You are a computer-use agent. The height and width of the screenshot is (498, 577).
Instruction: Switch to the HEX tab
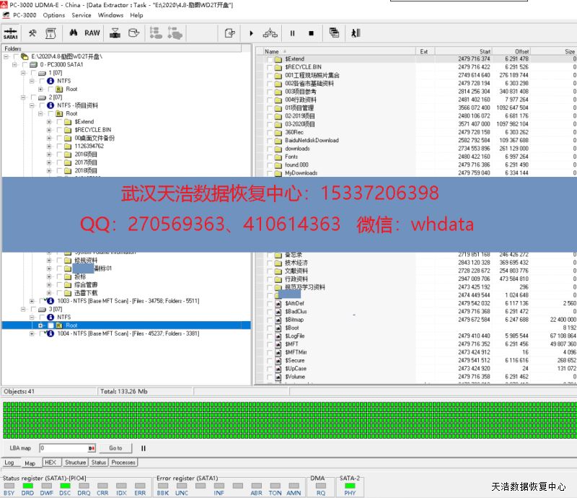pyautogui.click(x=50, y=463)
